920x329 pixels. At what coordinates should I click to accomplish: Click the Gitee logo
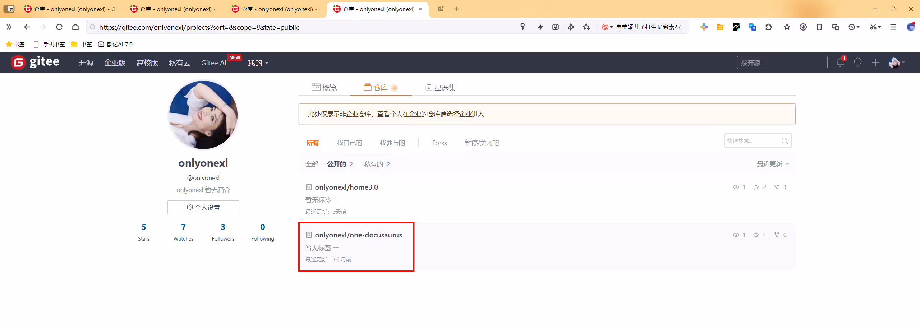tap(35, 62)
